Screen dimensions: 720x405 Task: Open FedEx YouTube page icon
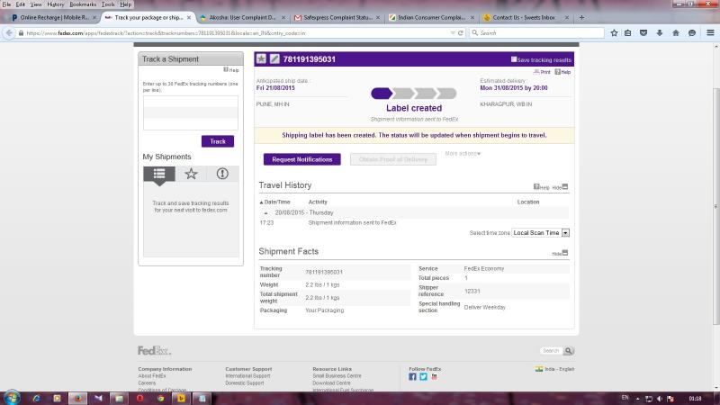[434, 376]
